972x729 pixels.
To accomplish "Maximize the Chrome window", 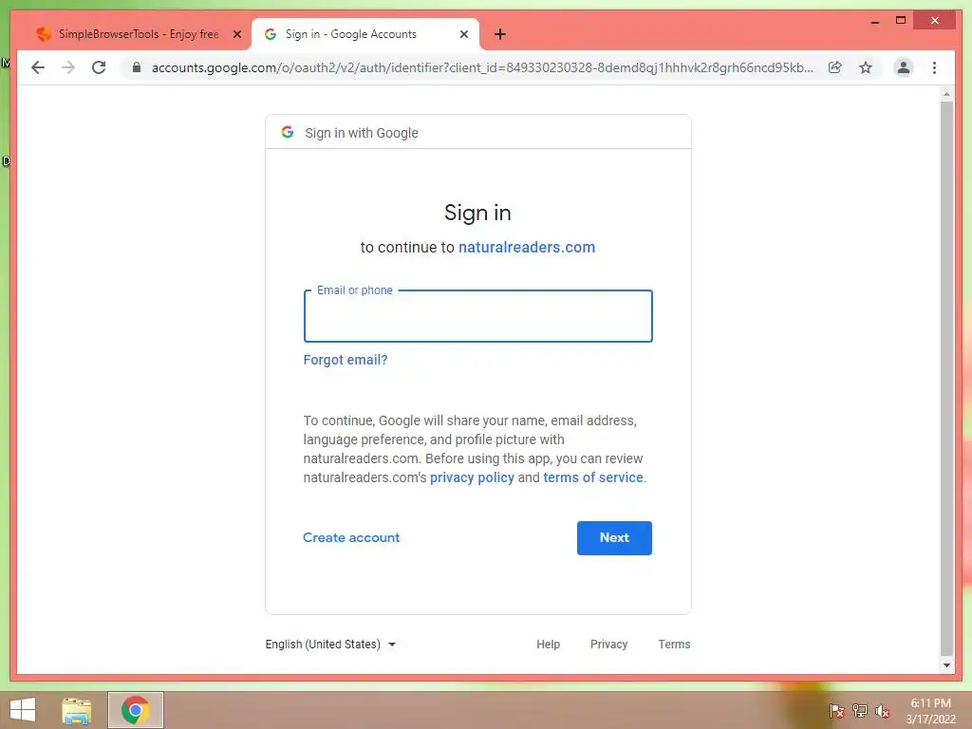I will (901, 21).
